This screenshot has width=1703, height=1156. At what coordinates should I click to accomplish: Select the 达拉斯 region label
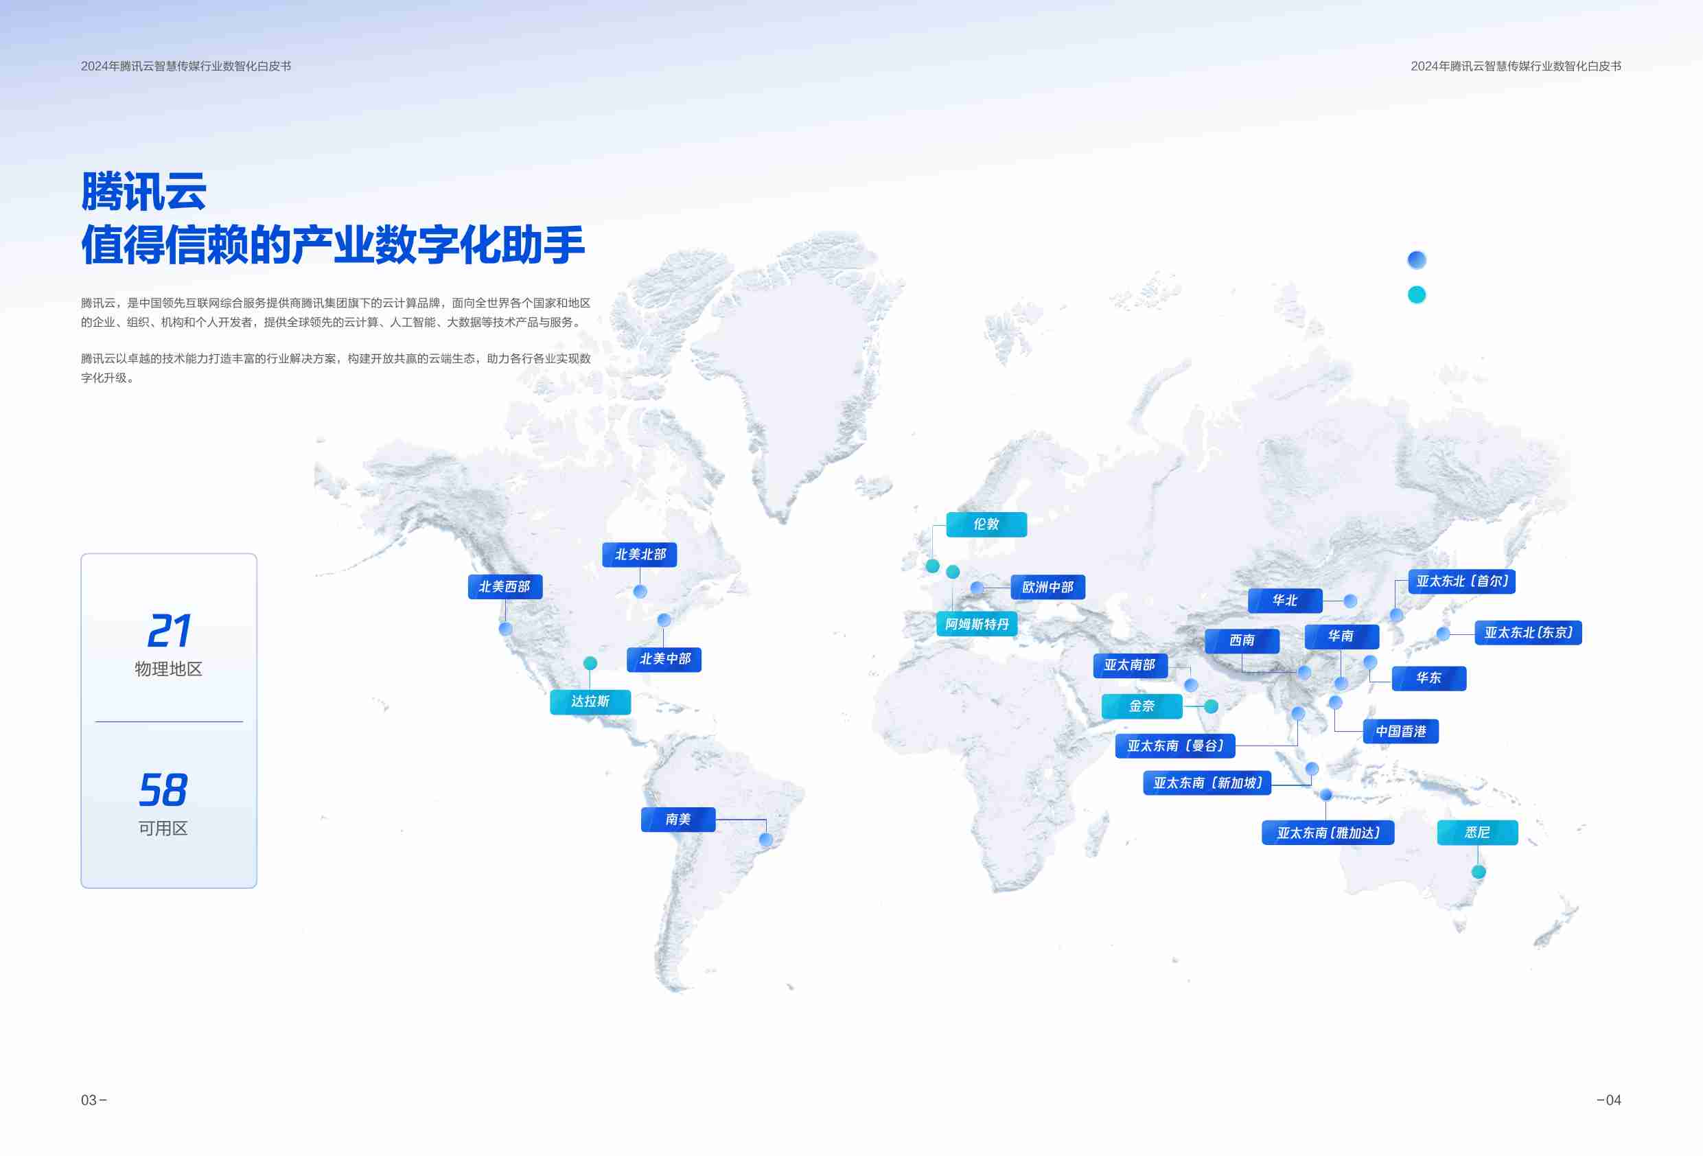click(x=590, y=702)
